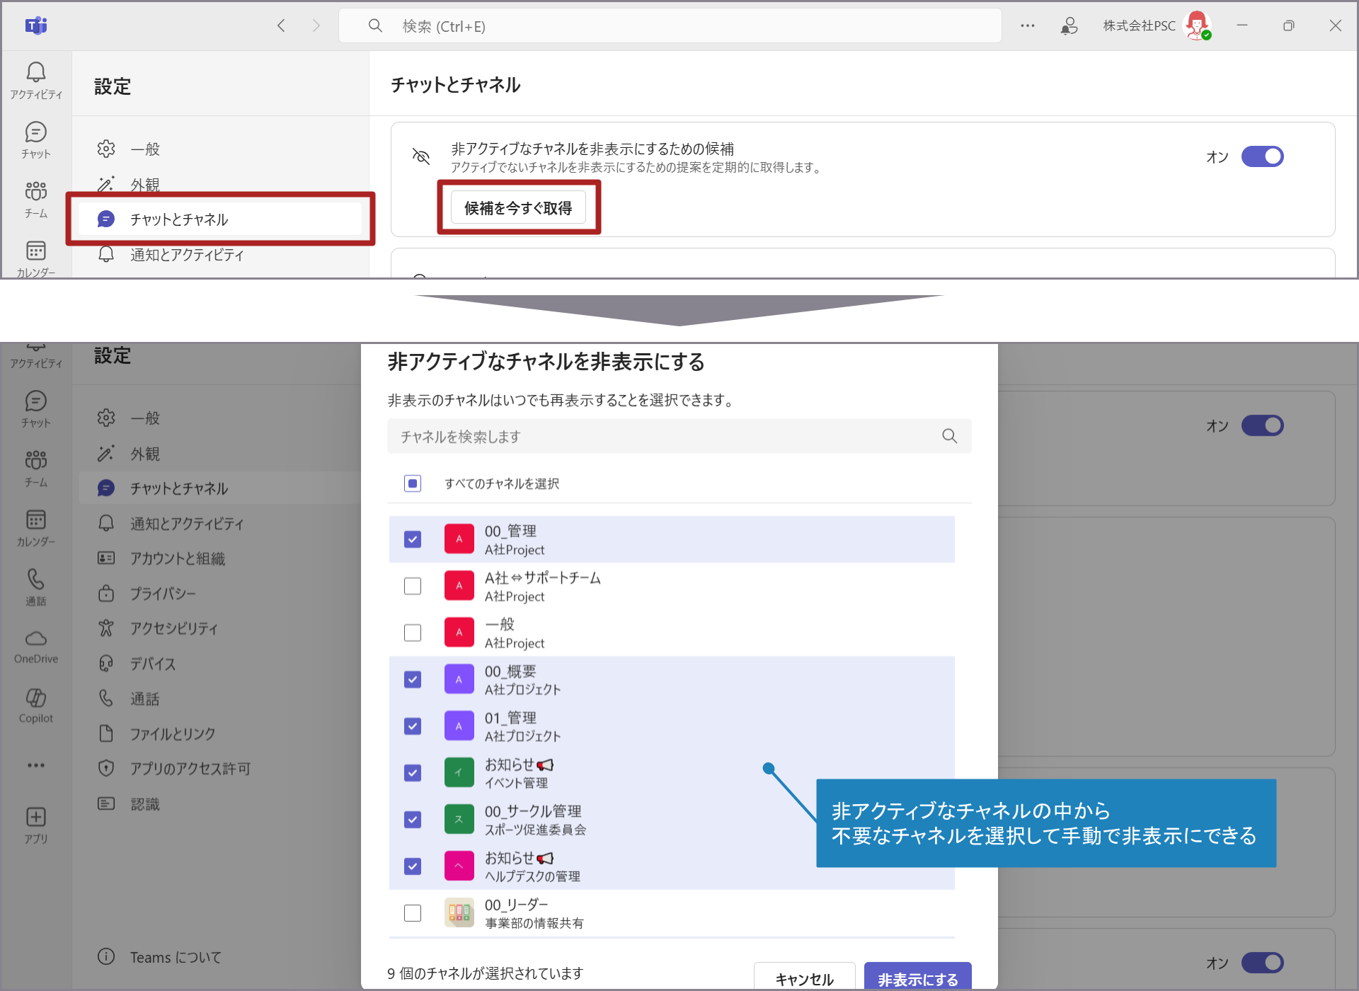Toggle すべてのチャネルを選択 checkbox
Viewport: 1359px width, 991px height.
(x=413, y=483)
